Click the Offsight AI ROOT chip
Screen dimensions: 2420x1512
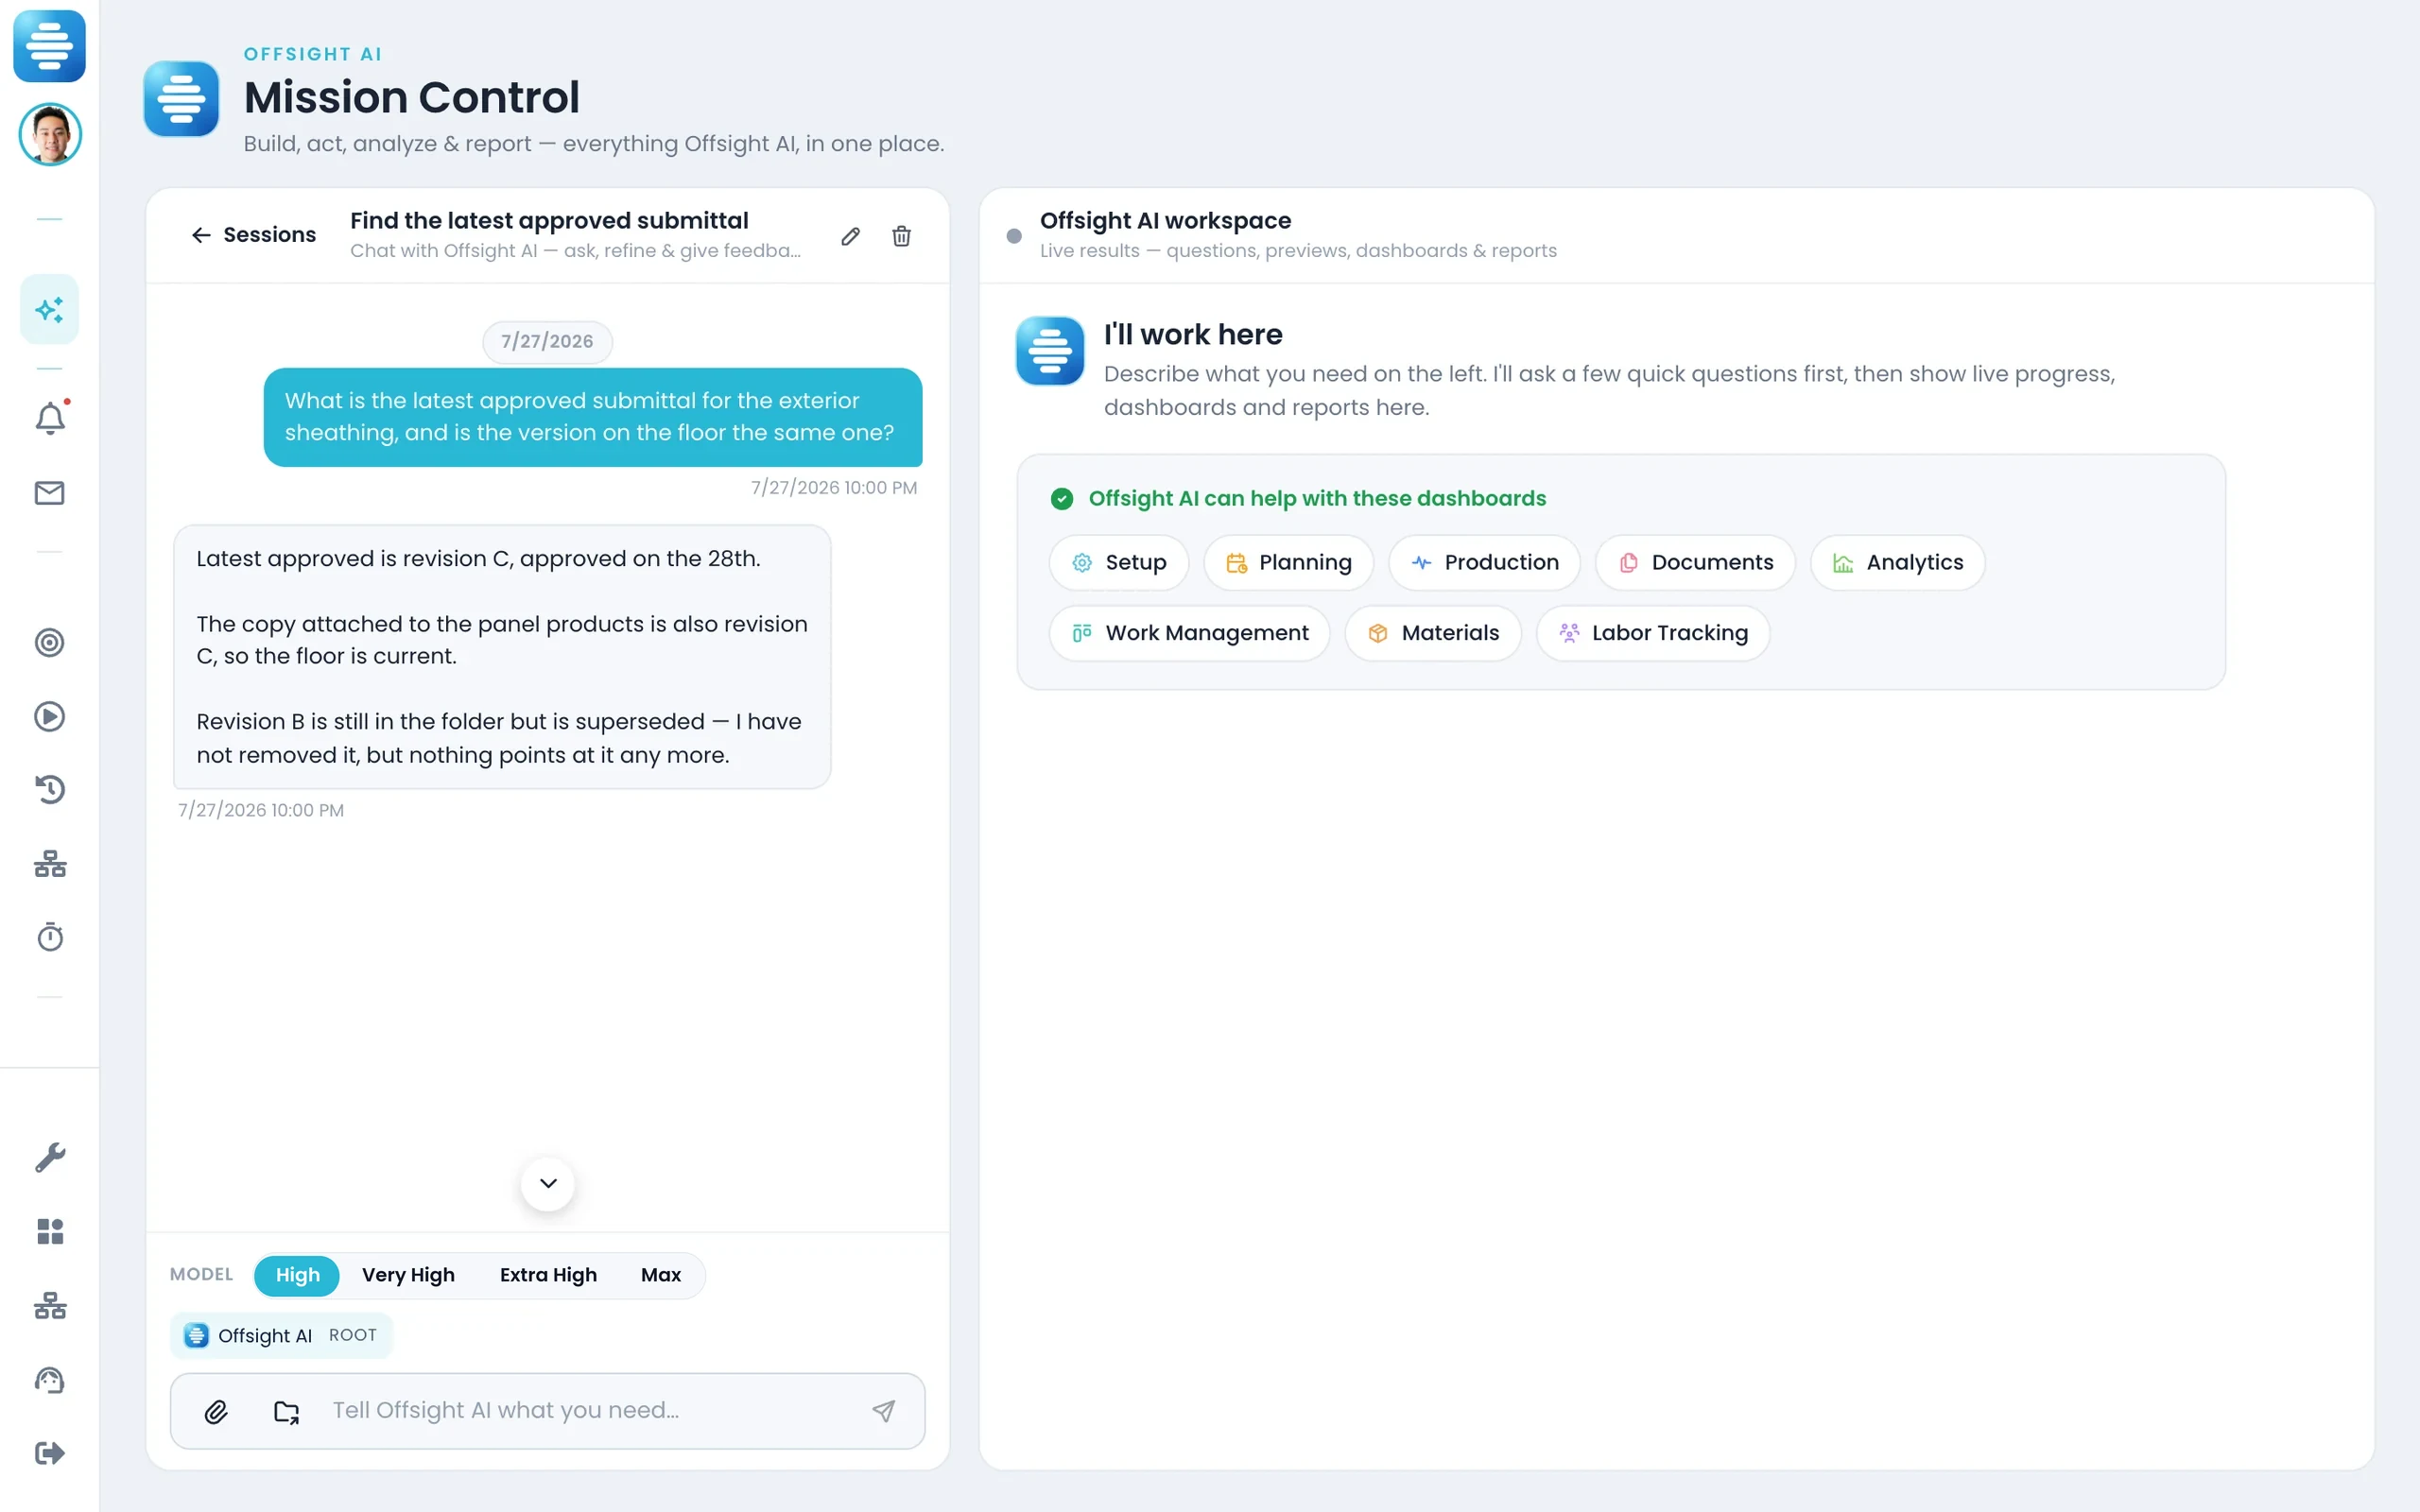pyautogui.click(x=281, y=1335)
